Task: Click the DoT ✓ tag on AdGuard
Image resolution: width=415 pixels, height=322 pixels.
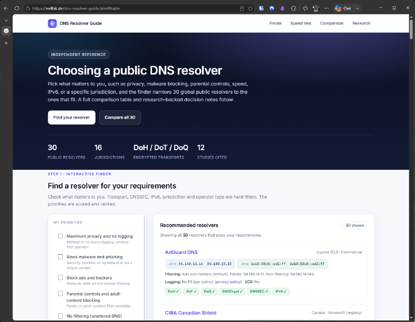Action: tap(191, 291)
